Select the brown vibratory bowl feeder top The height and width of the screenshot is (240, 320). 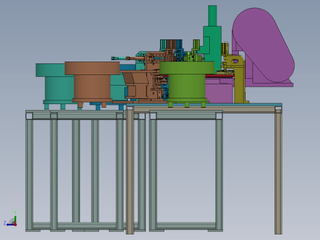coord(92,68)
